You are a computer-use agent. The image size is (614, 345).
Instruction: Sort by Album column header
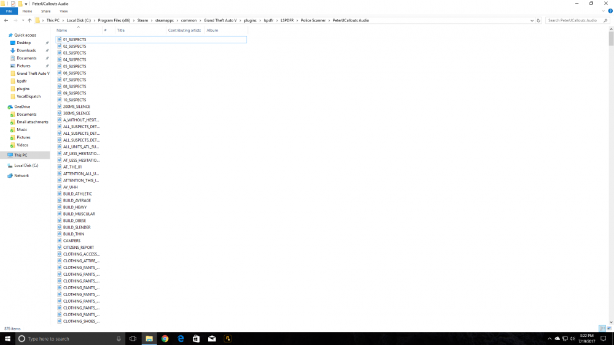click(x=226, y=30)
